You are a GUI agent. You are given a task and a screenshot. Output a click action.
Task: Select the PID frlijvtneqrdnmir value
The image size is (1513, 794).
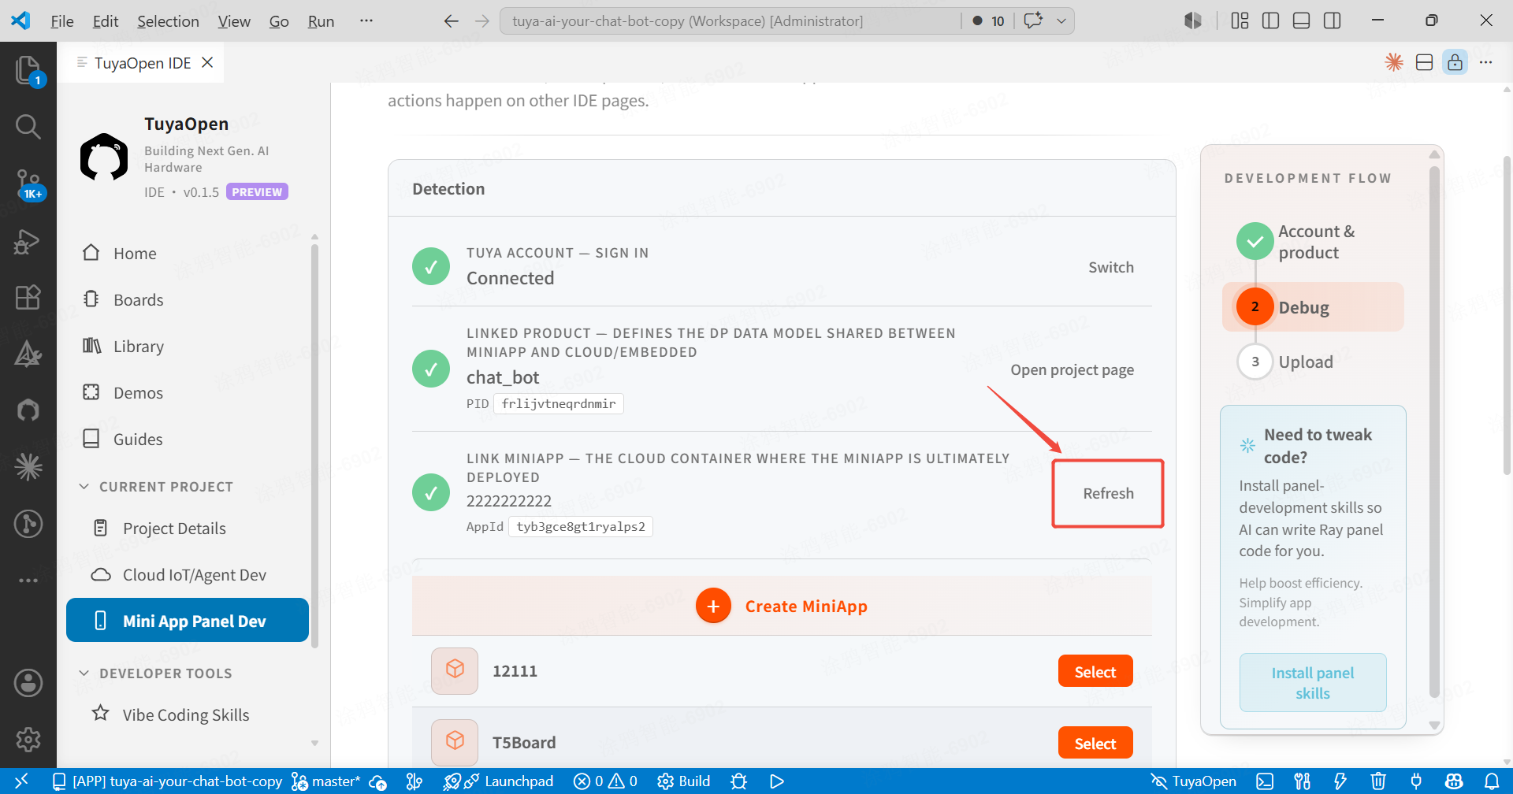559,404
